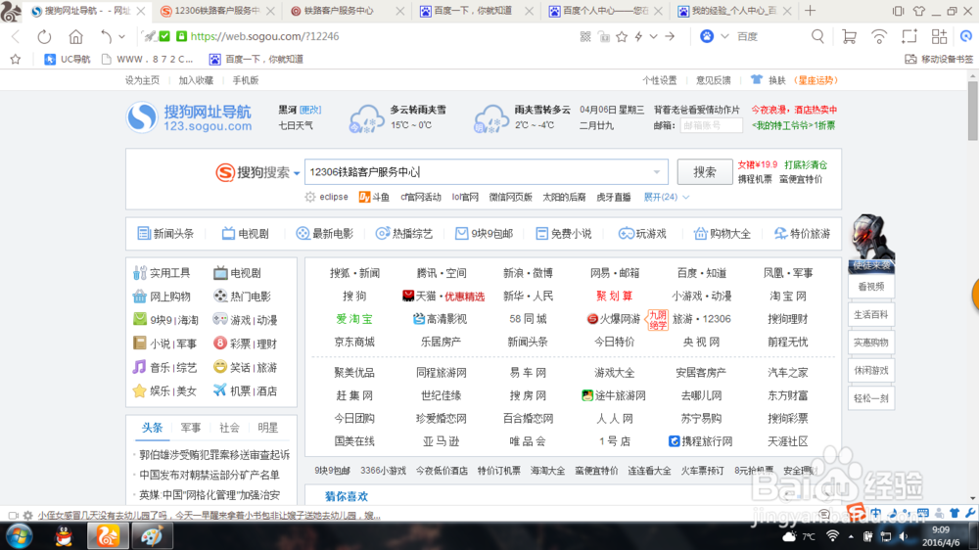979x550 pixels.
Task: Click the 更改 city link
Action: coord(310,110)
